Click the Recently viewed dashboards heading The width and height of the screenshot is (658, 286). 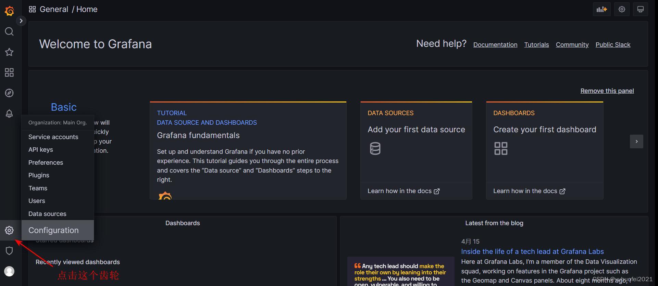click(78, 262)
